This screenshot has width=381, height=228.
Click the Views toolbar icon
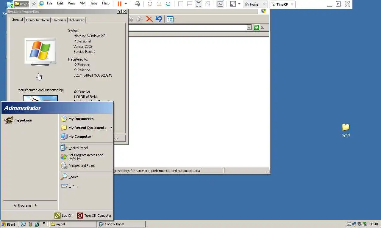coord(170,19)
